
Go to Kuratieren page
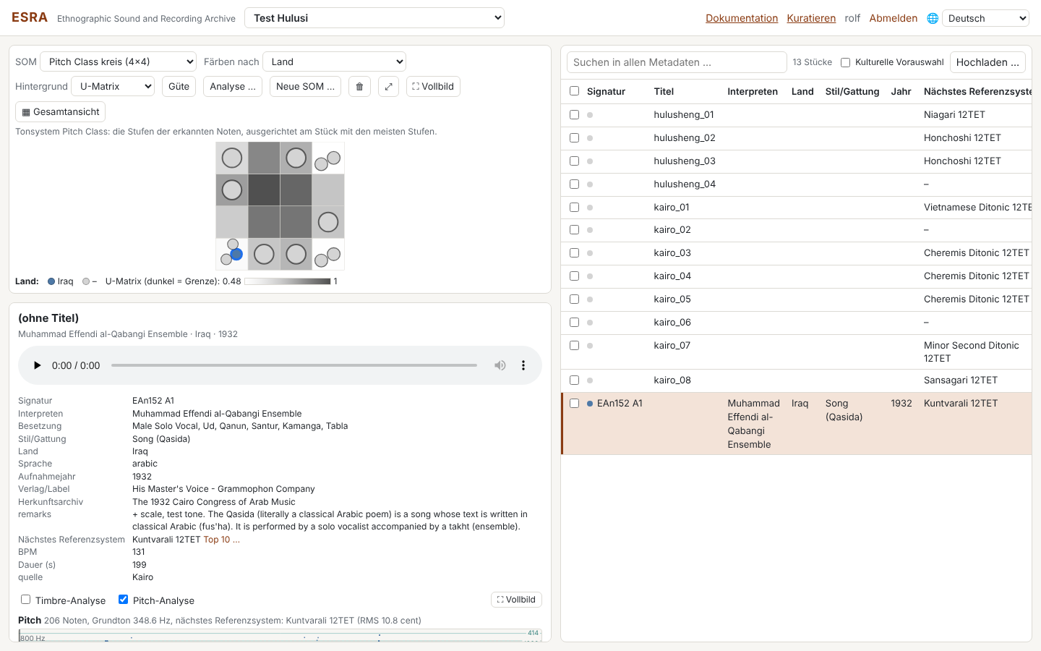tap(811, 18)
